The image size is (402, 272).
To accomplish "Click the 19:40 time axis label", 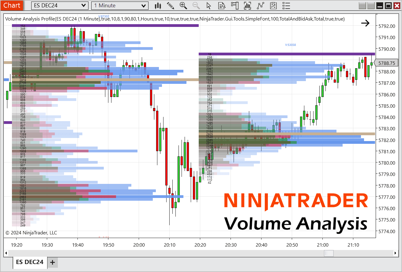I will tap(77, 245).
